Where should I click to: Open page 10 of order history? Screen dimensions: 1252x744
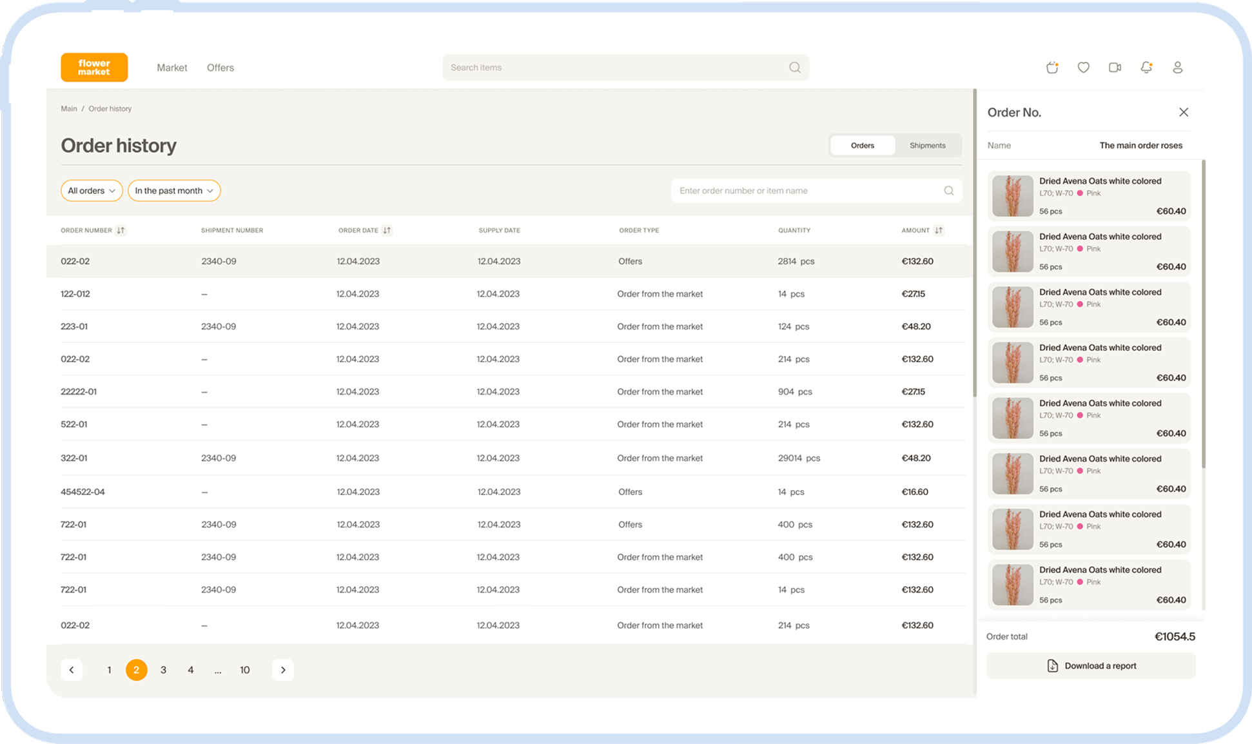pyautogui.click(x=245, y=670)
